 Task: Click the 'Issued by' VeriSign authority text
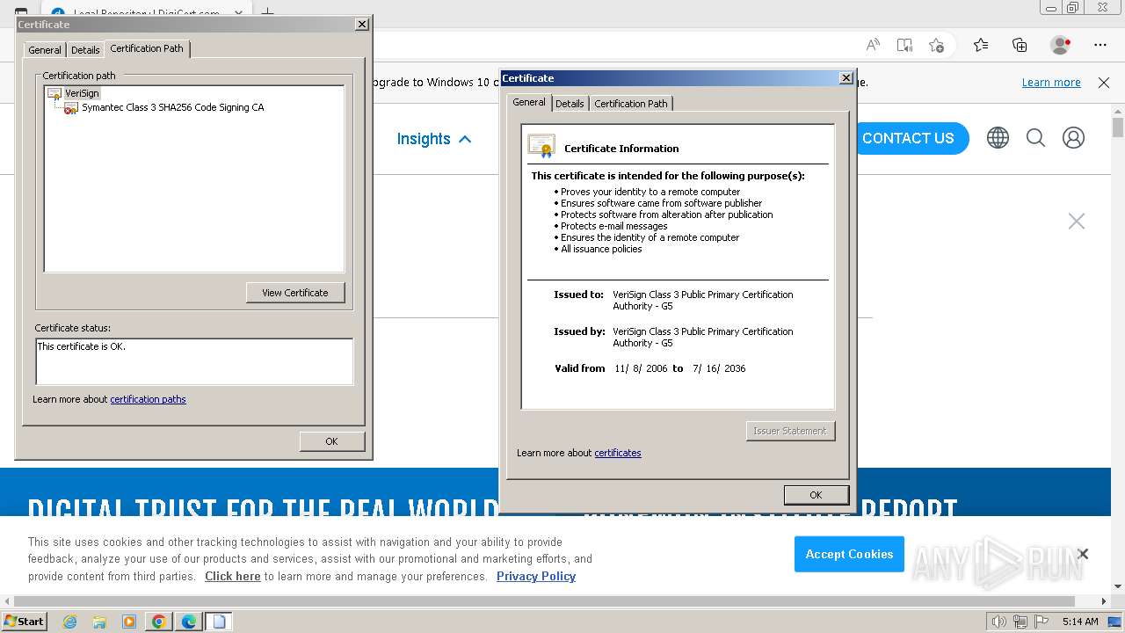coord(703,337)
